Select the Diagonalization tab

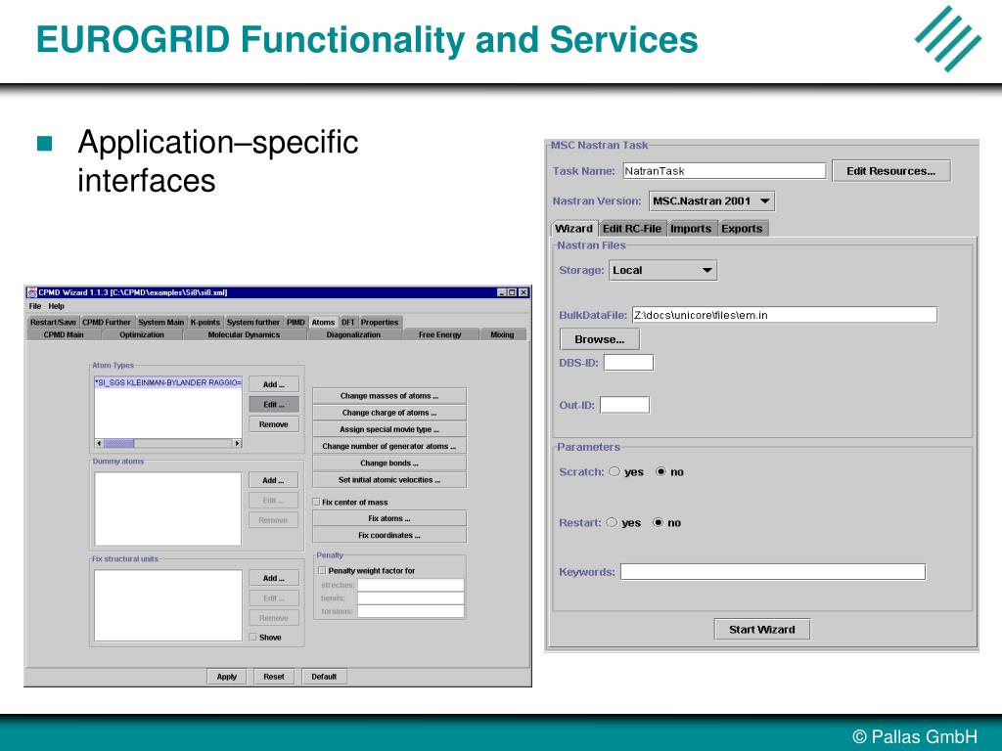(x=353, y=334)
